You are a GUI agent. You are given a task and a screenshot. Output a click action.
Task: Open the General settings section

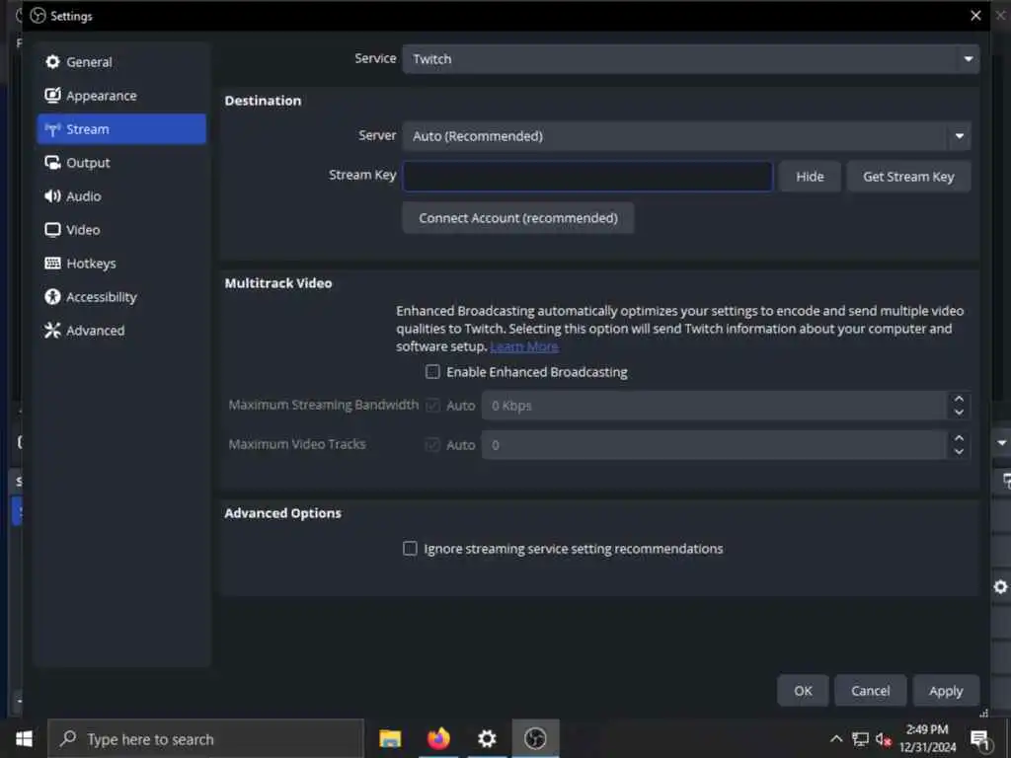pos(121,62)
